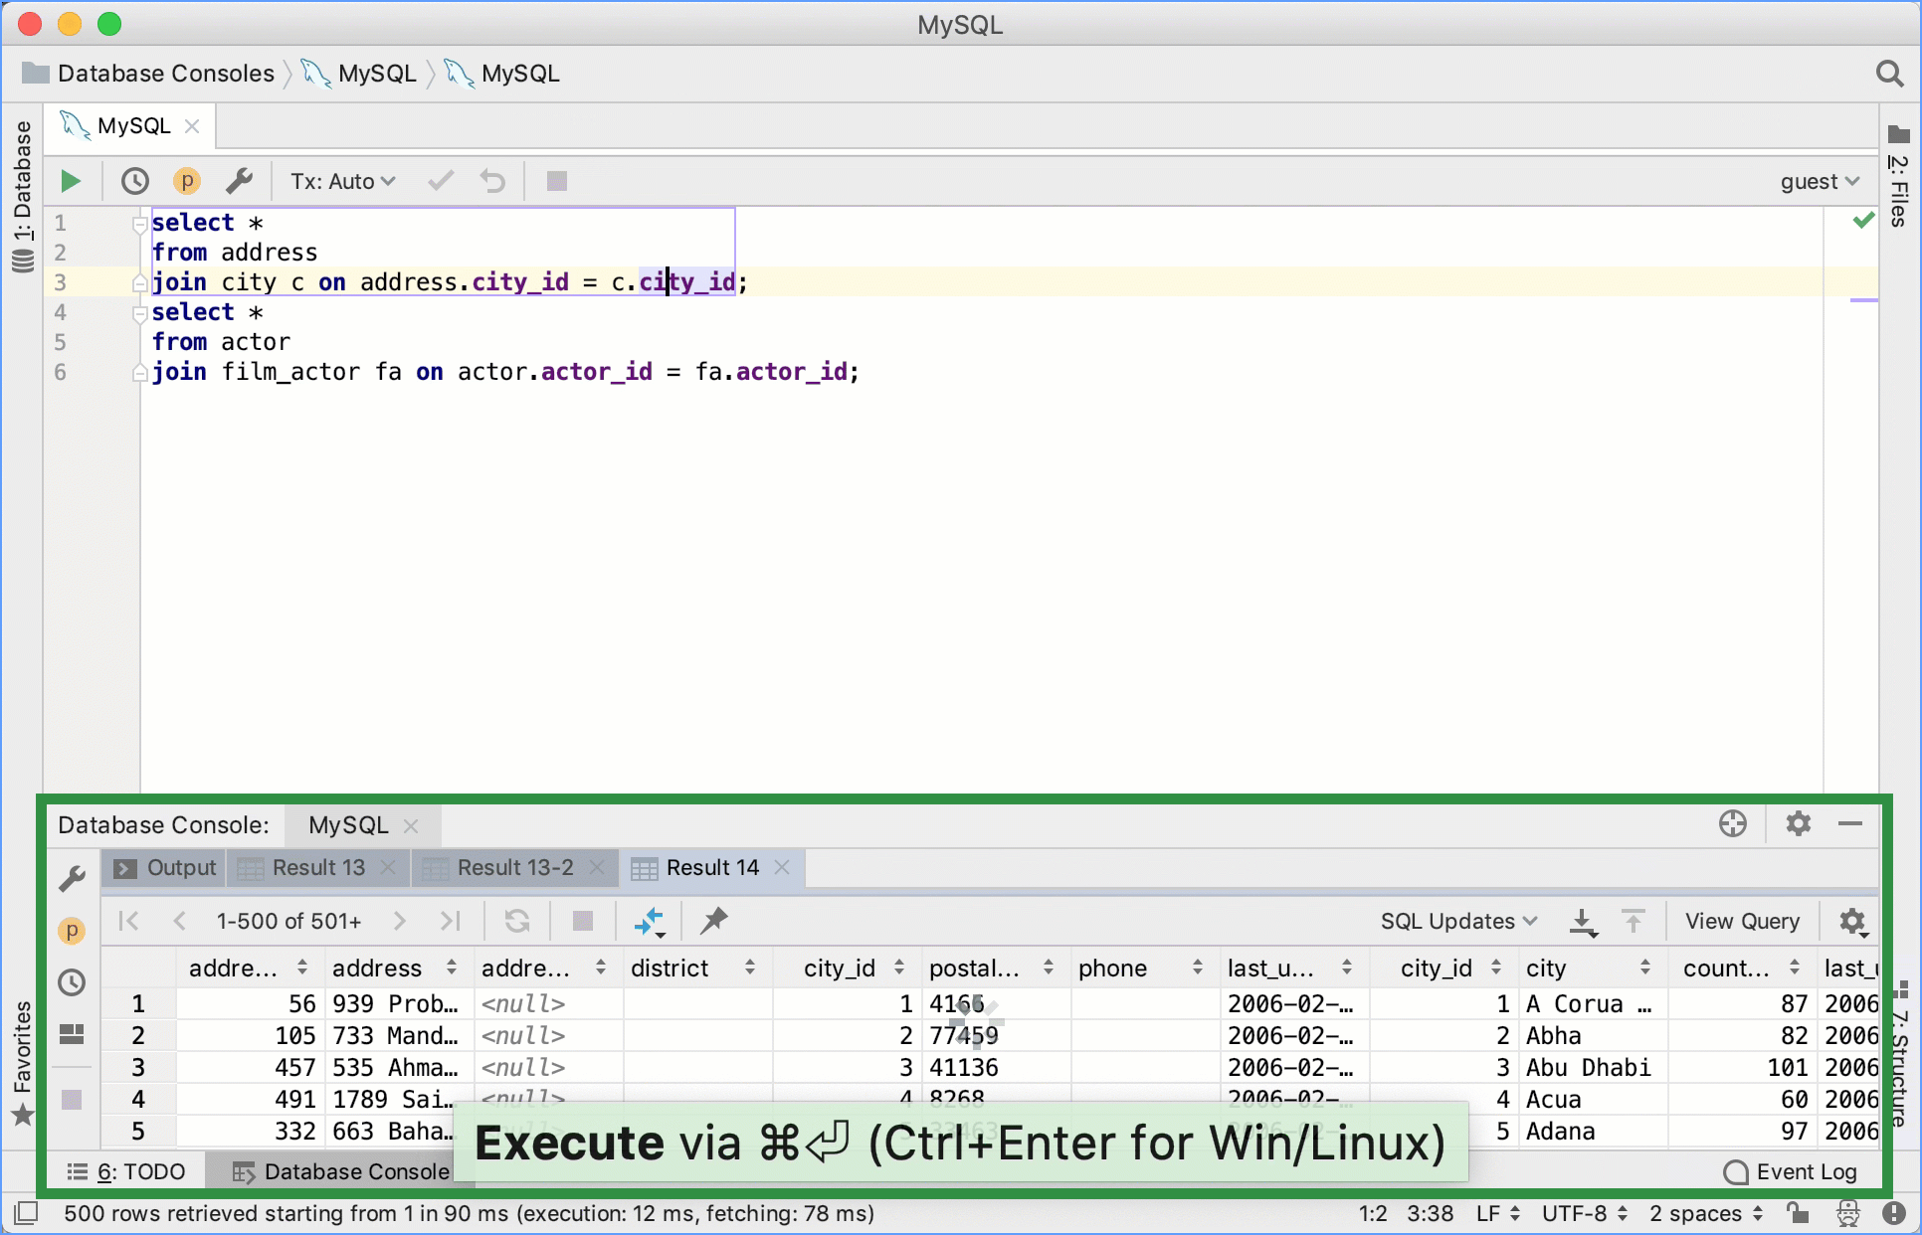Open UTF-8 encoding selector
Viewport: 1922px width, 1235px height.
click(x=1585, y=1213)
